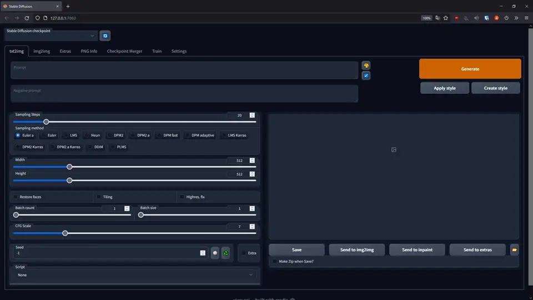Toggle the Extra seed options checkbox

(x=244, y=253)
